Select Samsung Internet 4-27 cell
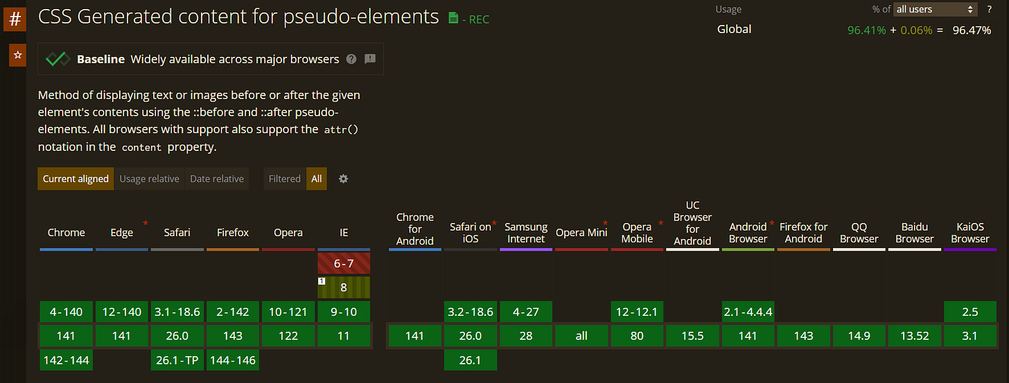 (x=526, y=312)
